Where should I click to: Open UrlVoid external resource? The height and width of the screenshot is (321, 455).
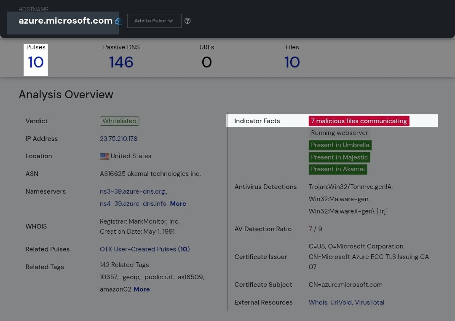pos(341,302)
